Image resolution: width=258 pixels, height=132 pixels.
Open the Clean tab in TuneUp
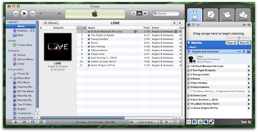point(195,15)
